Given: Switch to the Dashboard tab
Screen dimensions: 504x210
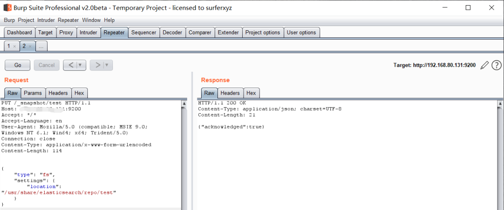Looking at the screenshot, I should pos(20,33).
